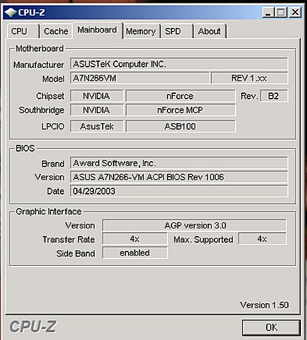The image size is (307, 340).
Task: Click the OK button
Action: pyautogui.click(x=272, y=327)
